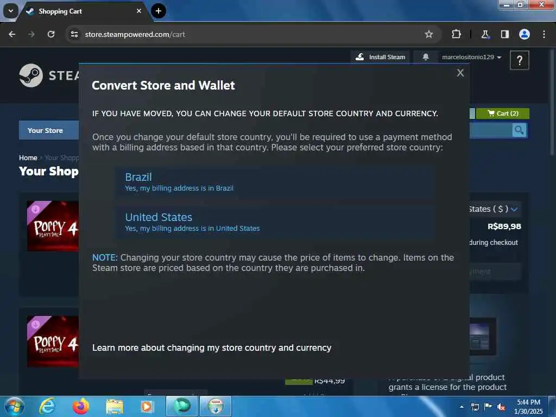This screenshot has width=556, height=417.
Task: Open network tray icon
Action: tap(475, 407)
